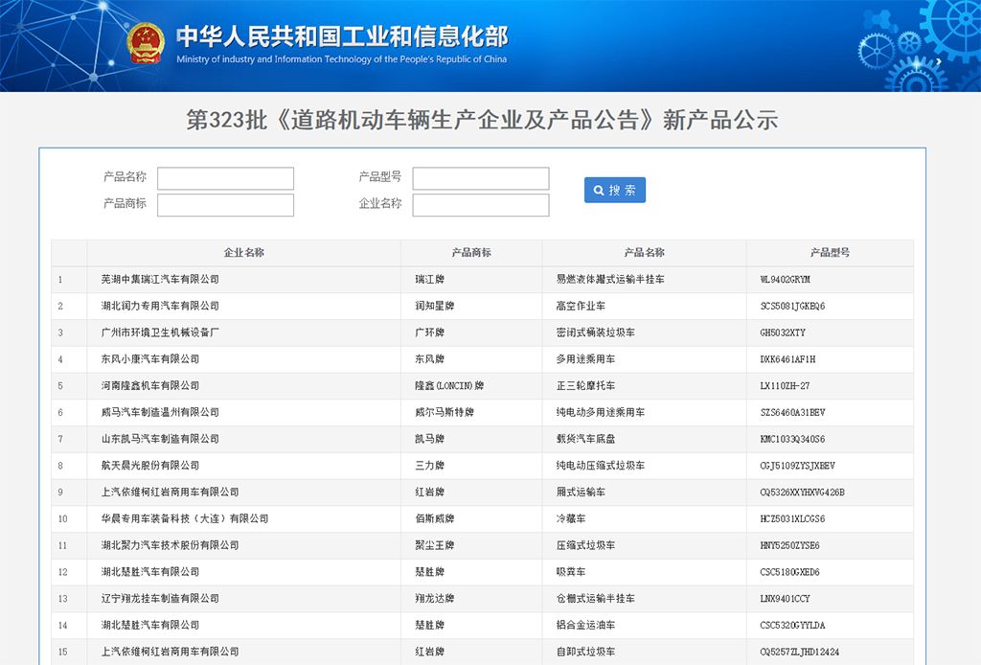
Task: Focus the 产品名称 input field
Action: point(225,178)
